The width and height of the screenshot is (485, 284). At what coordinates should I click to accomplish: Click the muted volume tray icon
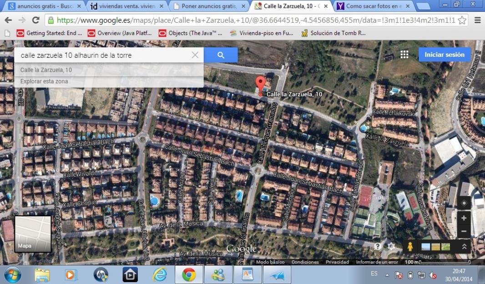pos(433,275)
